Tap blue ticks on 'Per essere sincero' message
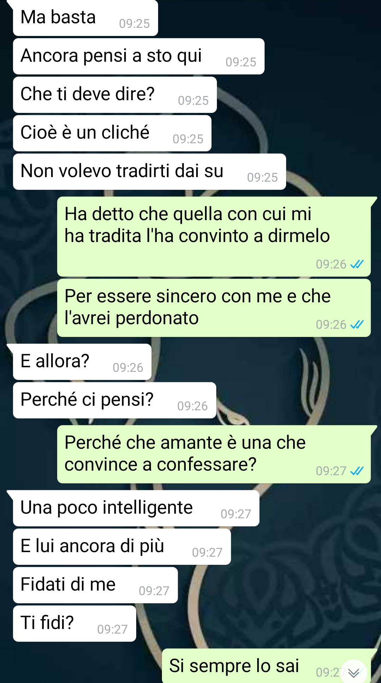Viewport: 381px width, 683px height. [x=357, y=325]
